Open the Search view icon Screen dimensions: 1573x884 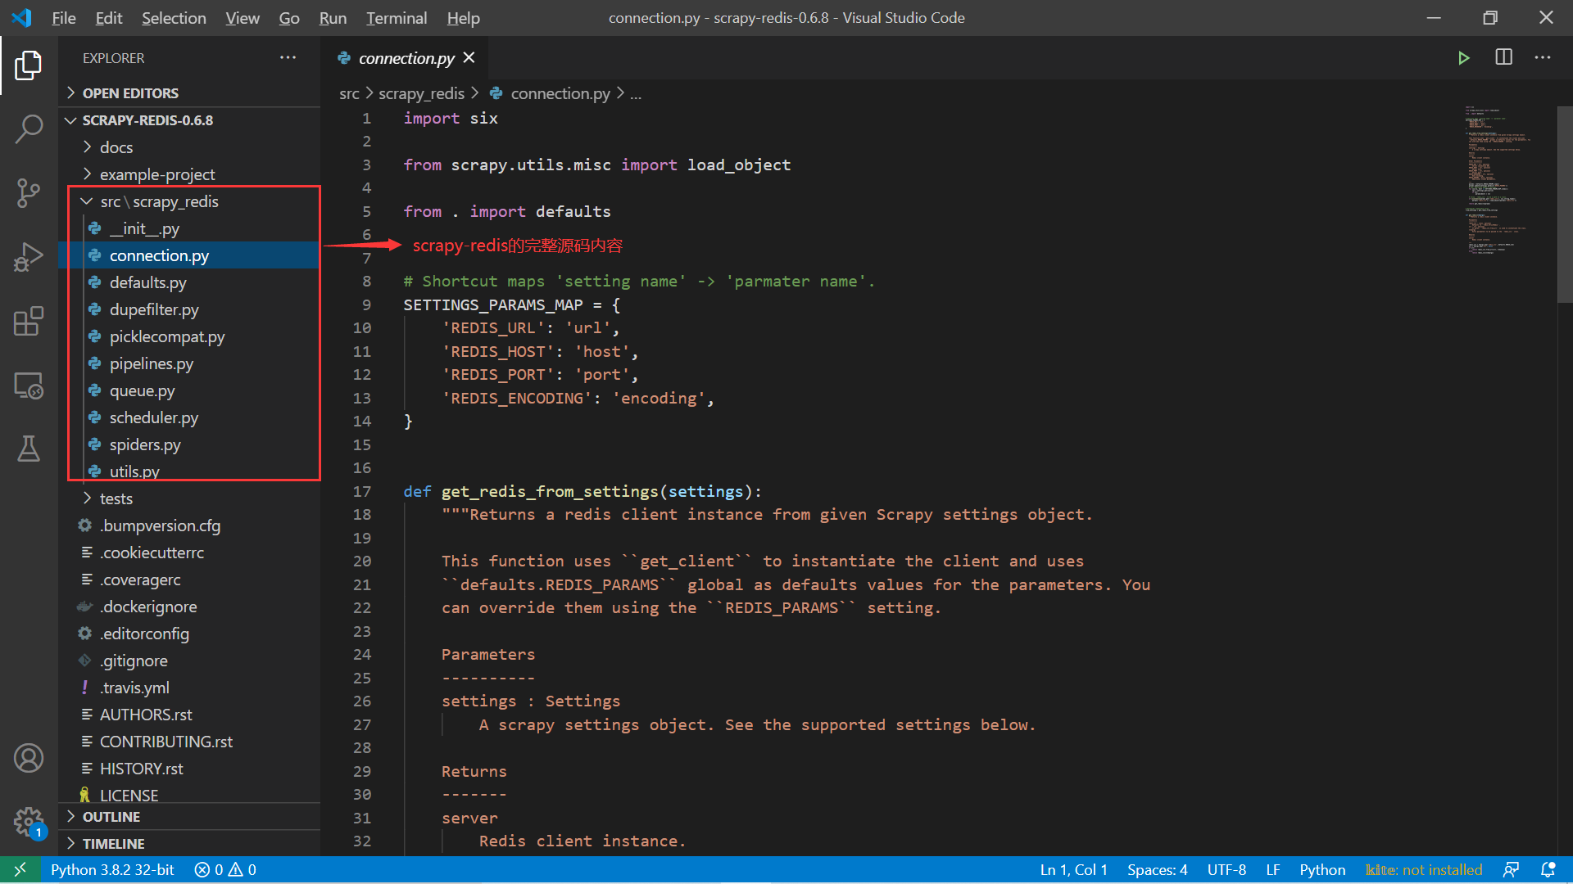pyautogui.click(x=29, y=129)
